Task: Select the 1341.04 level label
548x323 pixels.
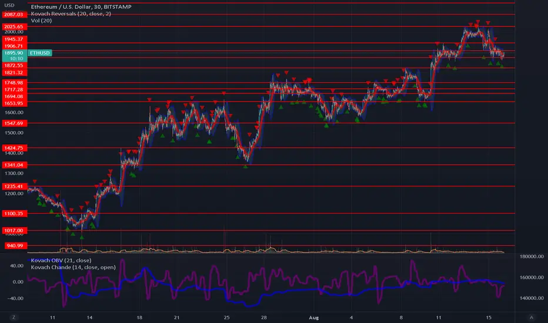Action: [x=14, y=165]
